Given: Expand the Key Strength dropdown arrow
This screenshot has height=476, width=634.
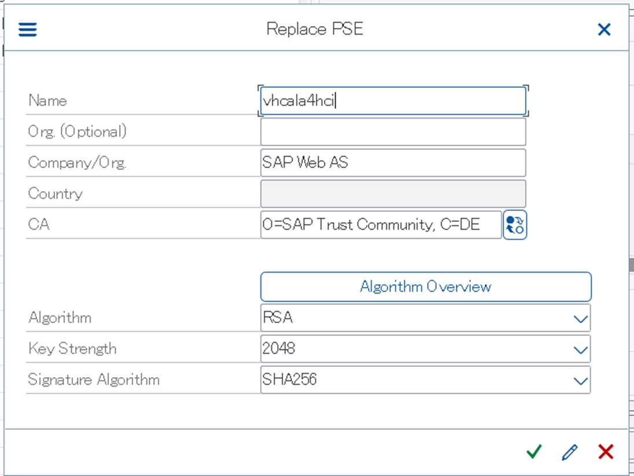Looking at the screenshot, I should [x=580, y=350].
